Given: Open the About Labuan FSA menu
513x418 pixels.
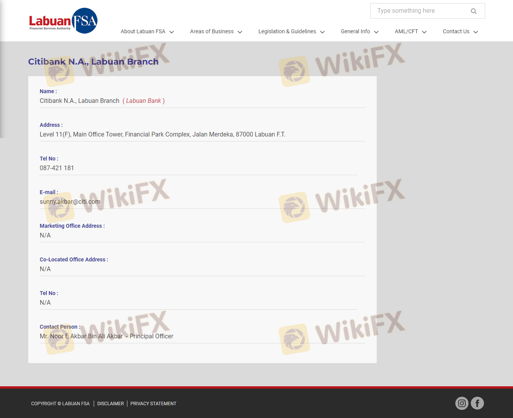Looking at the screenshot, I should (143, 31).
